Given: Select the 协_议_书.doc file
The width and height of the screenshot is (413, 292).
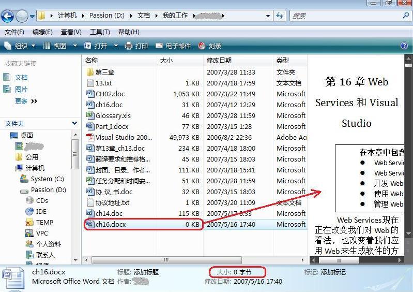Looking at the screenshot, I should (114, 192).
